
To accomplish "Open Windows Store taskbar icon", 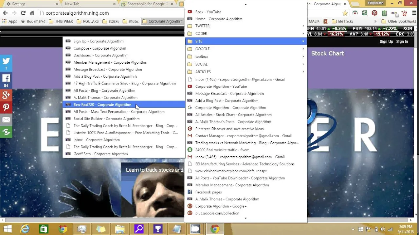I will tap(44, 229).
